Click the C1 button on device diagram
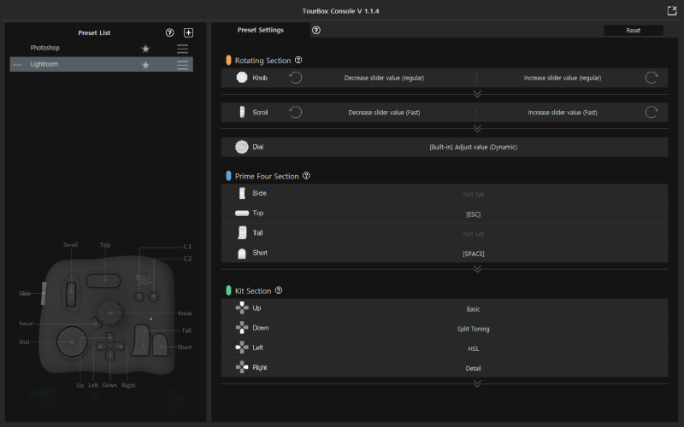Viewport: 684px width, 427px height. (139, 297)
